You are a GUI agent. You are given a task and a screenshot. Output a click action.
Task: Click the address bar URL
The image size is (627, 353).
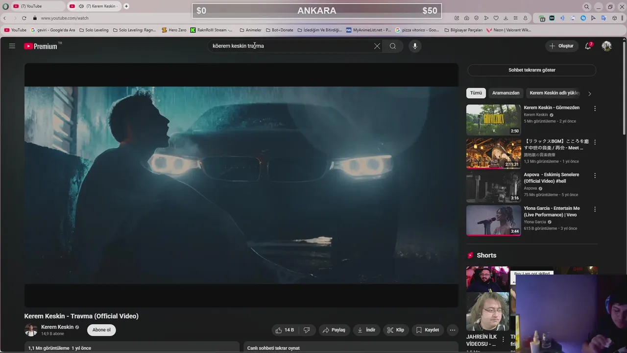click(65, 18)
